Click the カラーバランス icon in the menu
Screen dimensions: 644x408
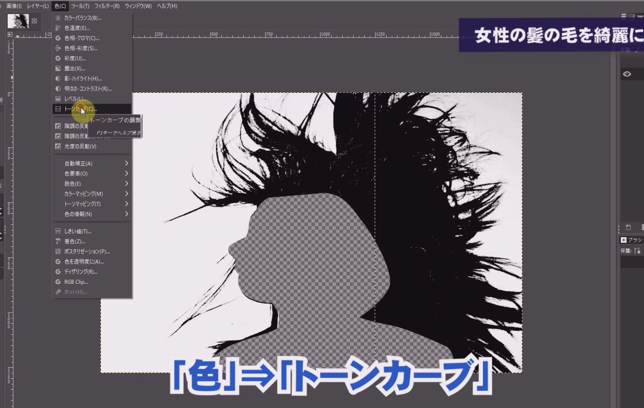58,18
